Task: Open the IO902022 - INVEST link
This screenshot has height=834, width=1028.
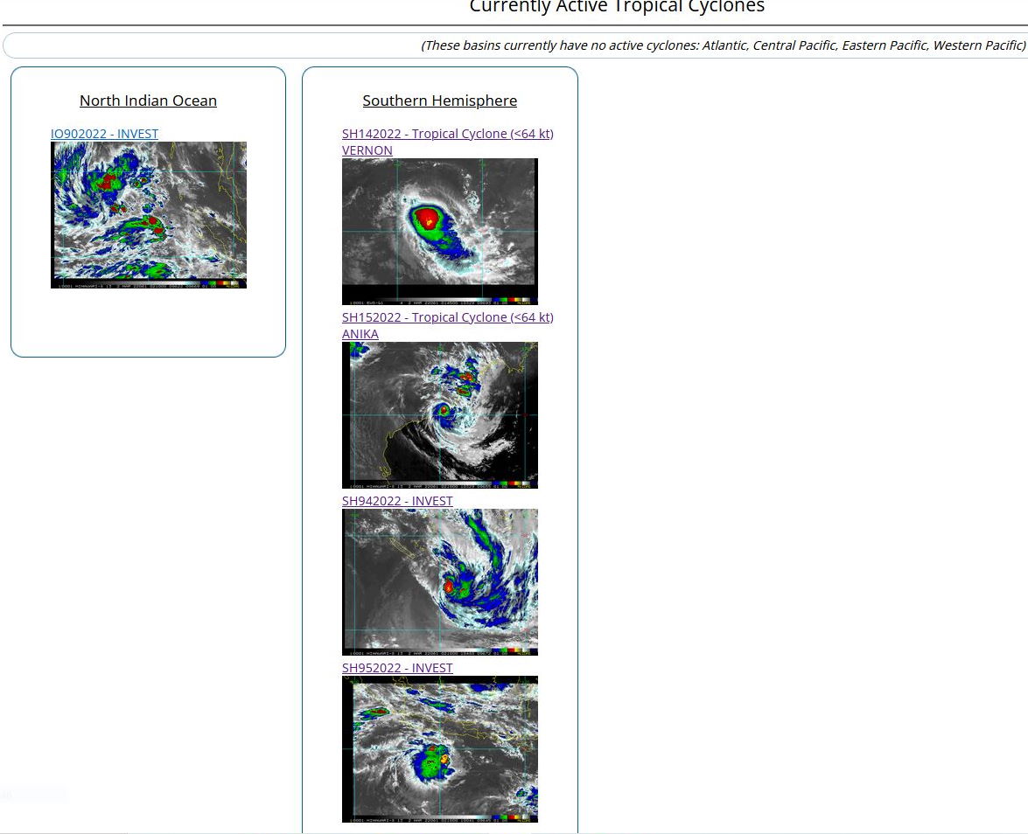Action: [104, 134]
